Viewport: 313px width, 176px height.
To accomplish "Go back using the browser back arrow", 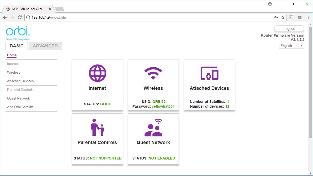I will 5,17.
